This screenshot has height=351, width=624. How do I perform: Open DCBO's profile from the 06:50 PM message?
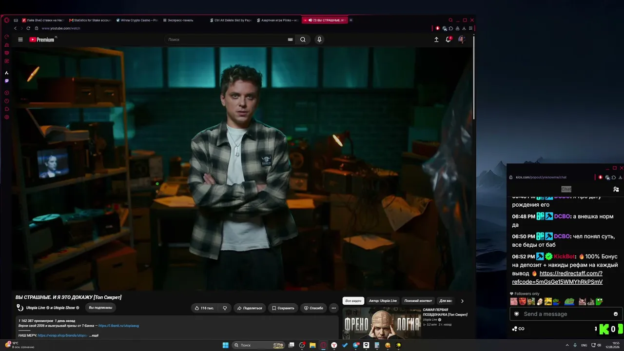tap(562, 236)
